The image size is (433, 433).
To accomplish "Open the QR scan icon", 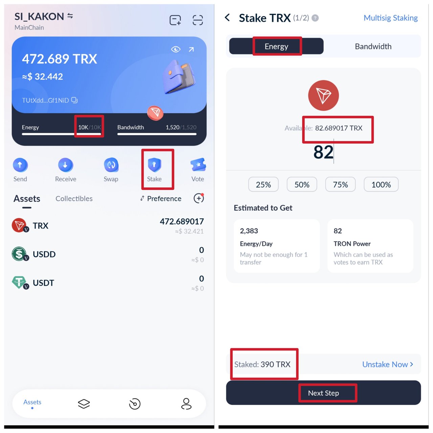I will (198, 20).
